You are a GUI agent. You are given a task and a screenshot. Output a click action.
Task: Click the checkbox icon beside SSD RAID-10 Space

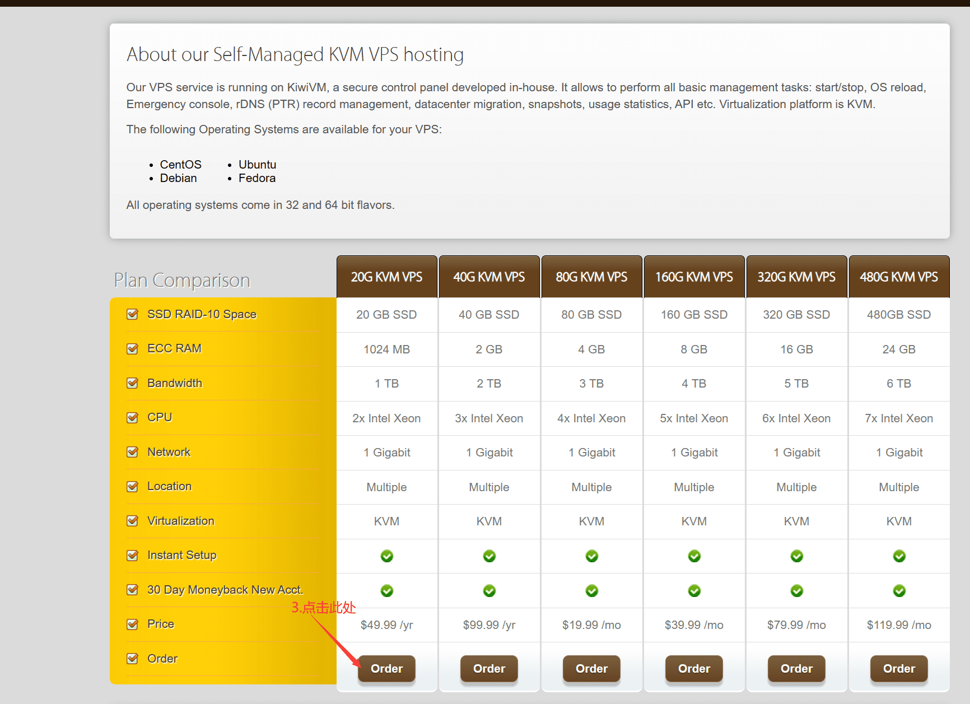133,314
